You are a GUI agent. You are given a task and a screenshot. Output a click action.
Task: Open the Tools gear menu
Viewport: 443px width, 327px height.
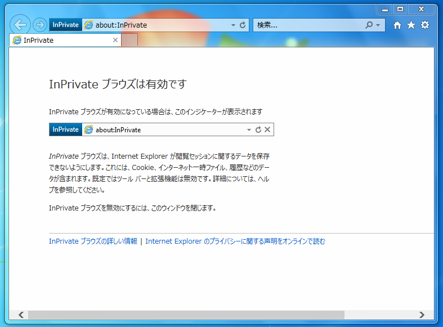tap(425, 25)
